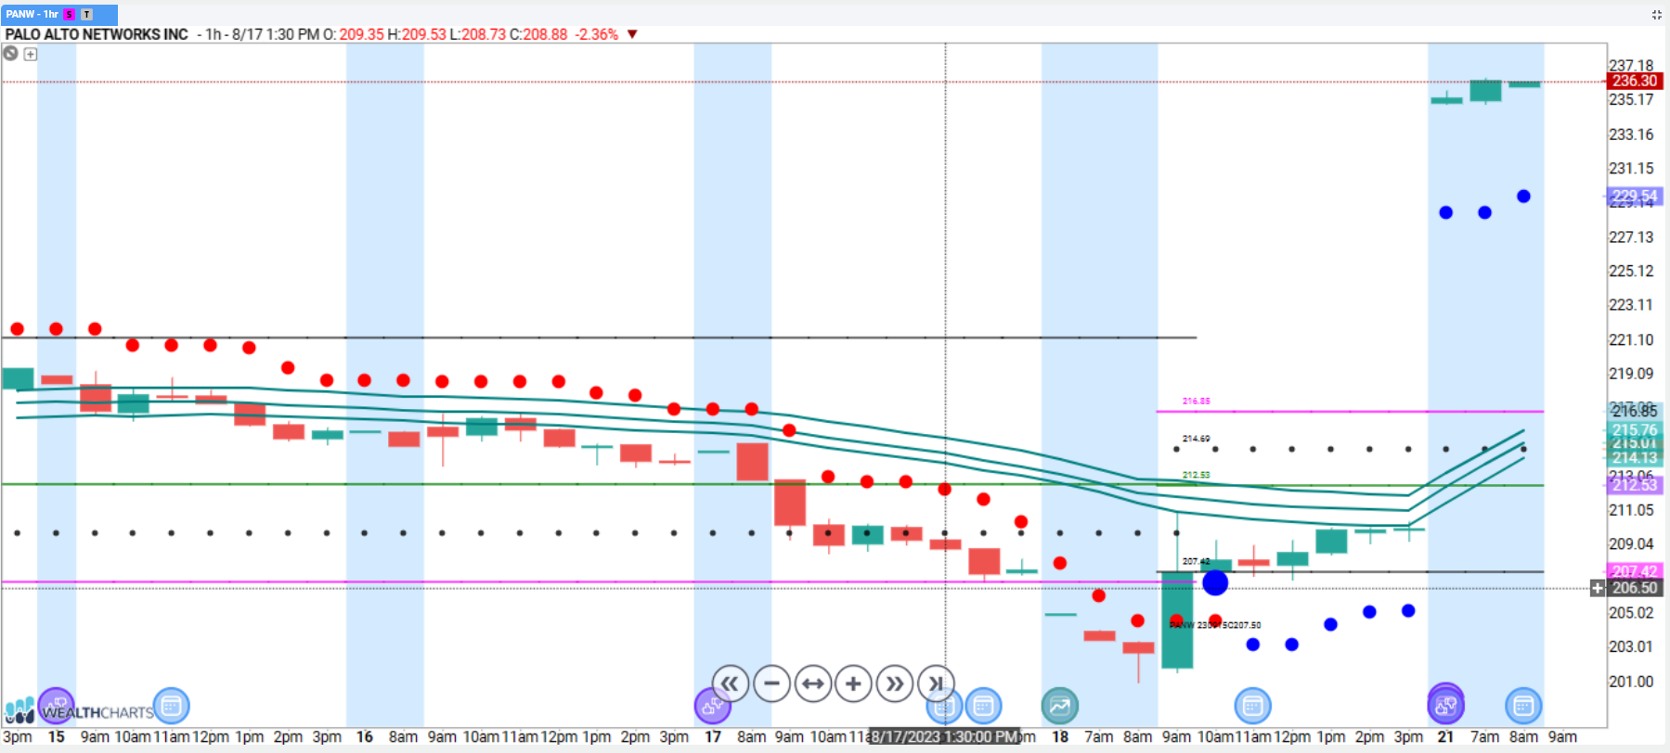Click the teal 215.76 price label
The image size is (1670, 753).
(x=1634, y=429)
